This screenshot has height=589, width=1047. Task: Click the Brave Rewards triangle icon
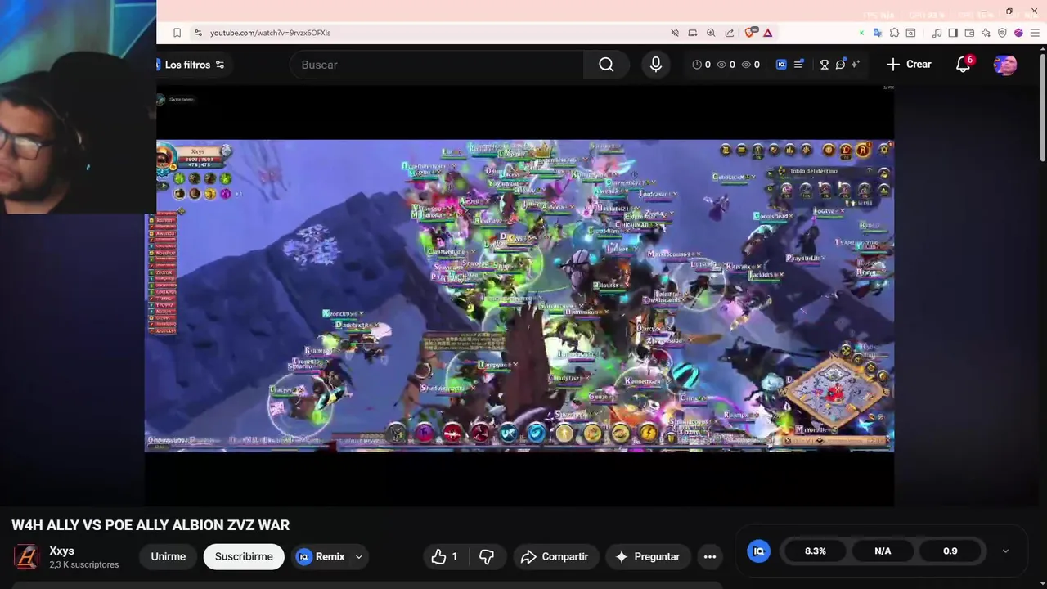[x=768, y=33]
